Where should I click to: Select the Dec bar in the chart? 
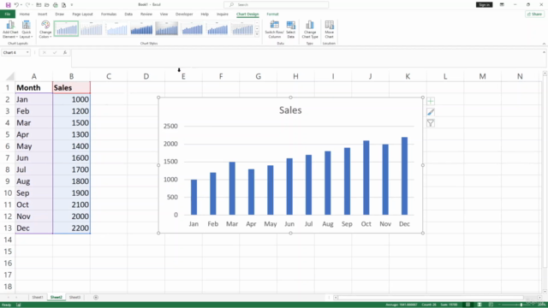404,176
